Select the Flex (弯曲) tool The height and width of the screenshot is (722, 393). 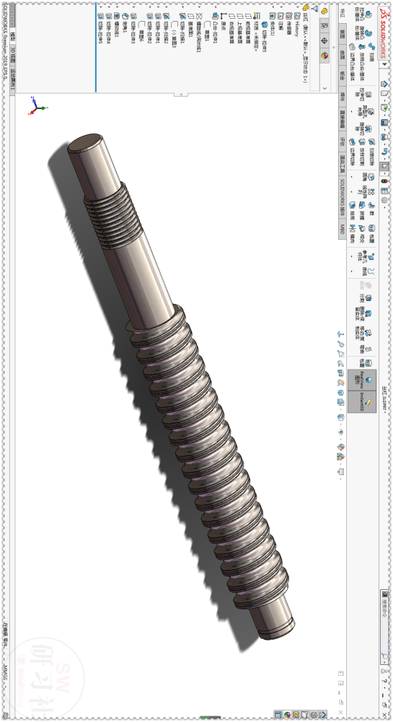coord(368,349)
